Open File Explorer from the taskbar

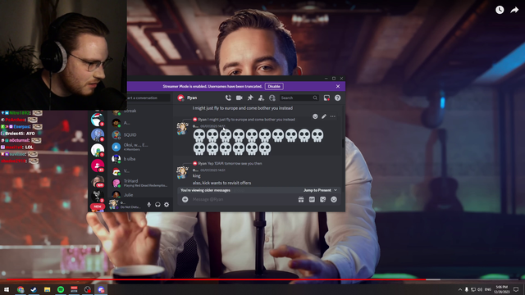(48, 289)
